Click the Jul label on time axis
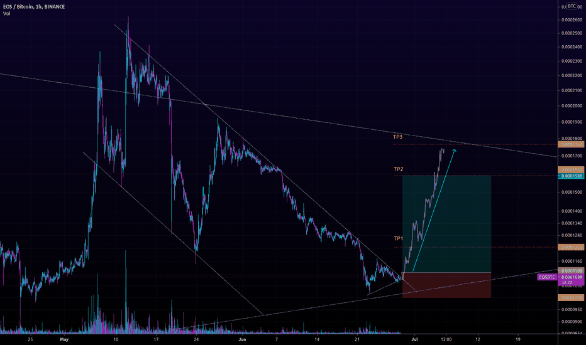Image resolution: width=586 pixels, height=345 pixels. tap(414, 339)
